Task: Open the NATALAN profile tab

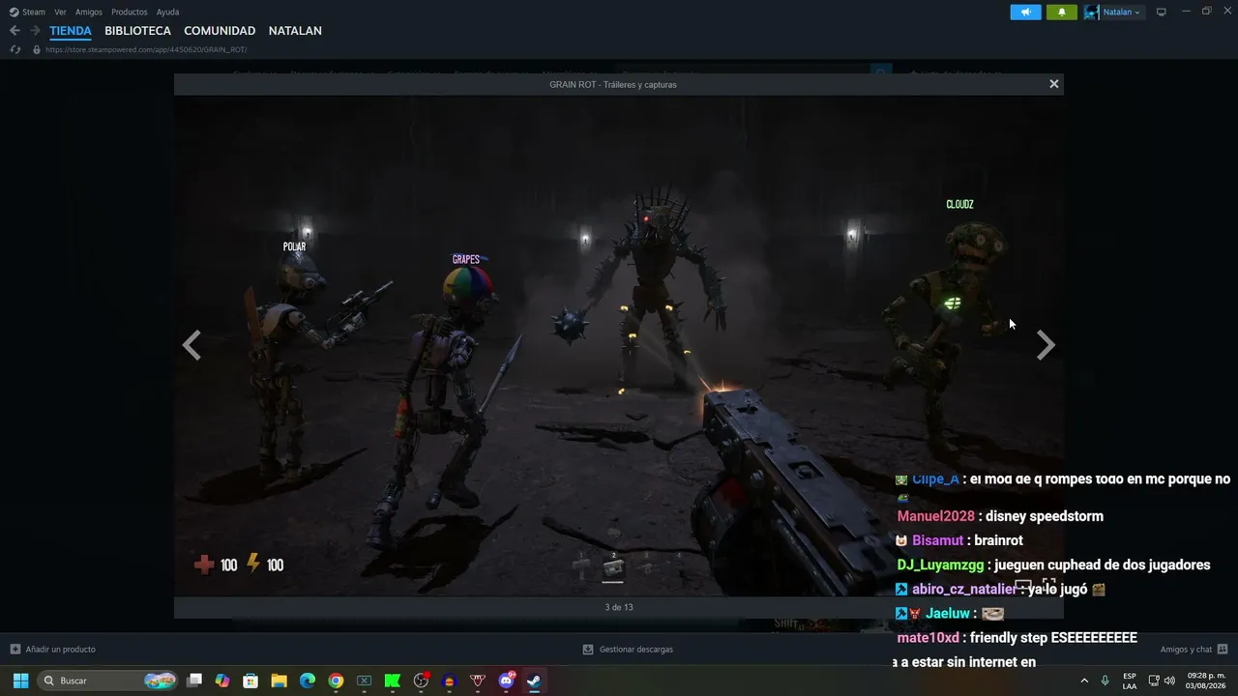Action: point(295,31)
